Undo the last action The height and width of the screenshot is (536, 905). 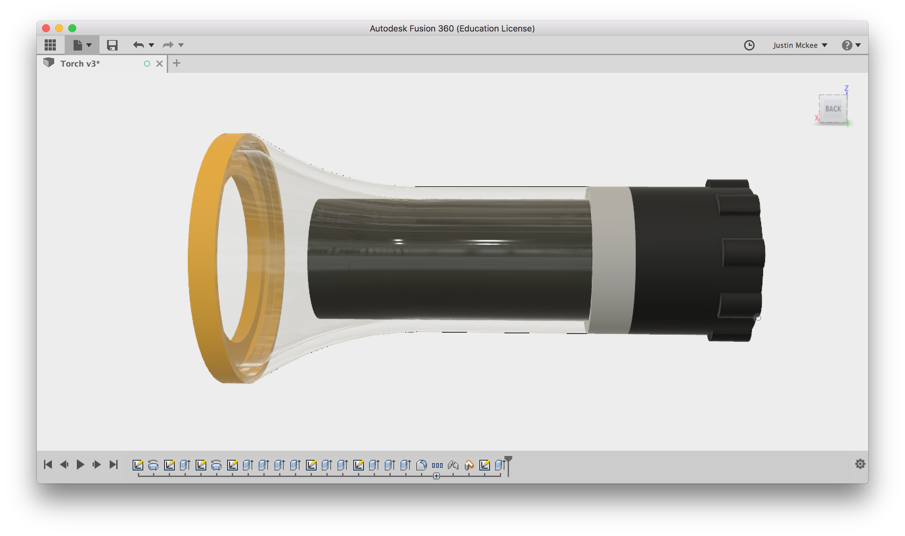[139, 45]
